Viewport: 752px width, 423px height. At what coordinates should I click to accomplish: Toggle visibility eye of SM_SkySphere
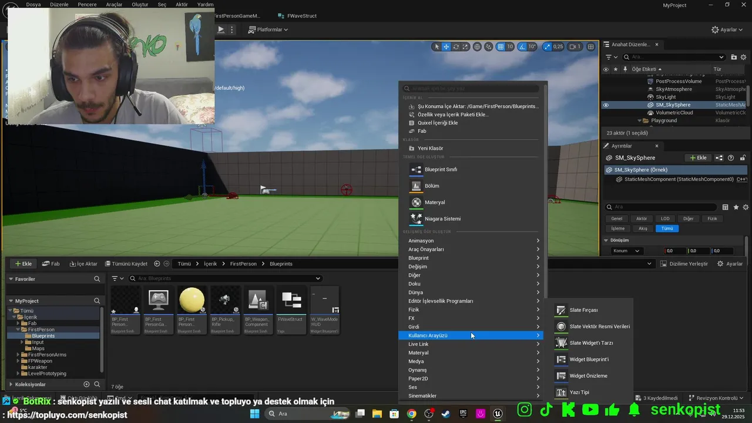click(606, 105)
